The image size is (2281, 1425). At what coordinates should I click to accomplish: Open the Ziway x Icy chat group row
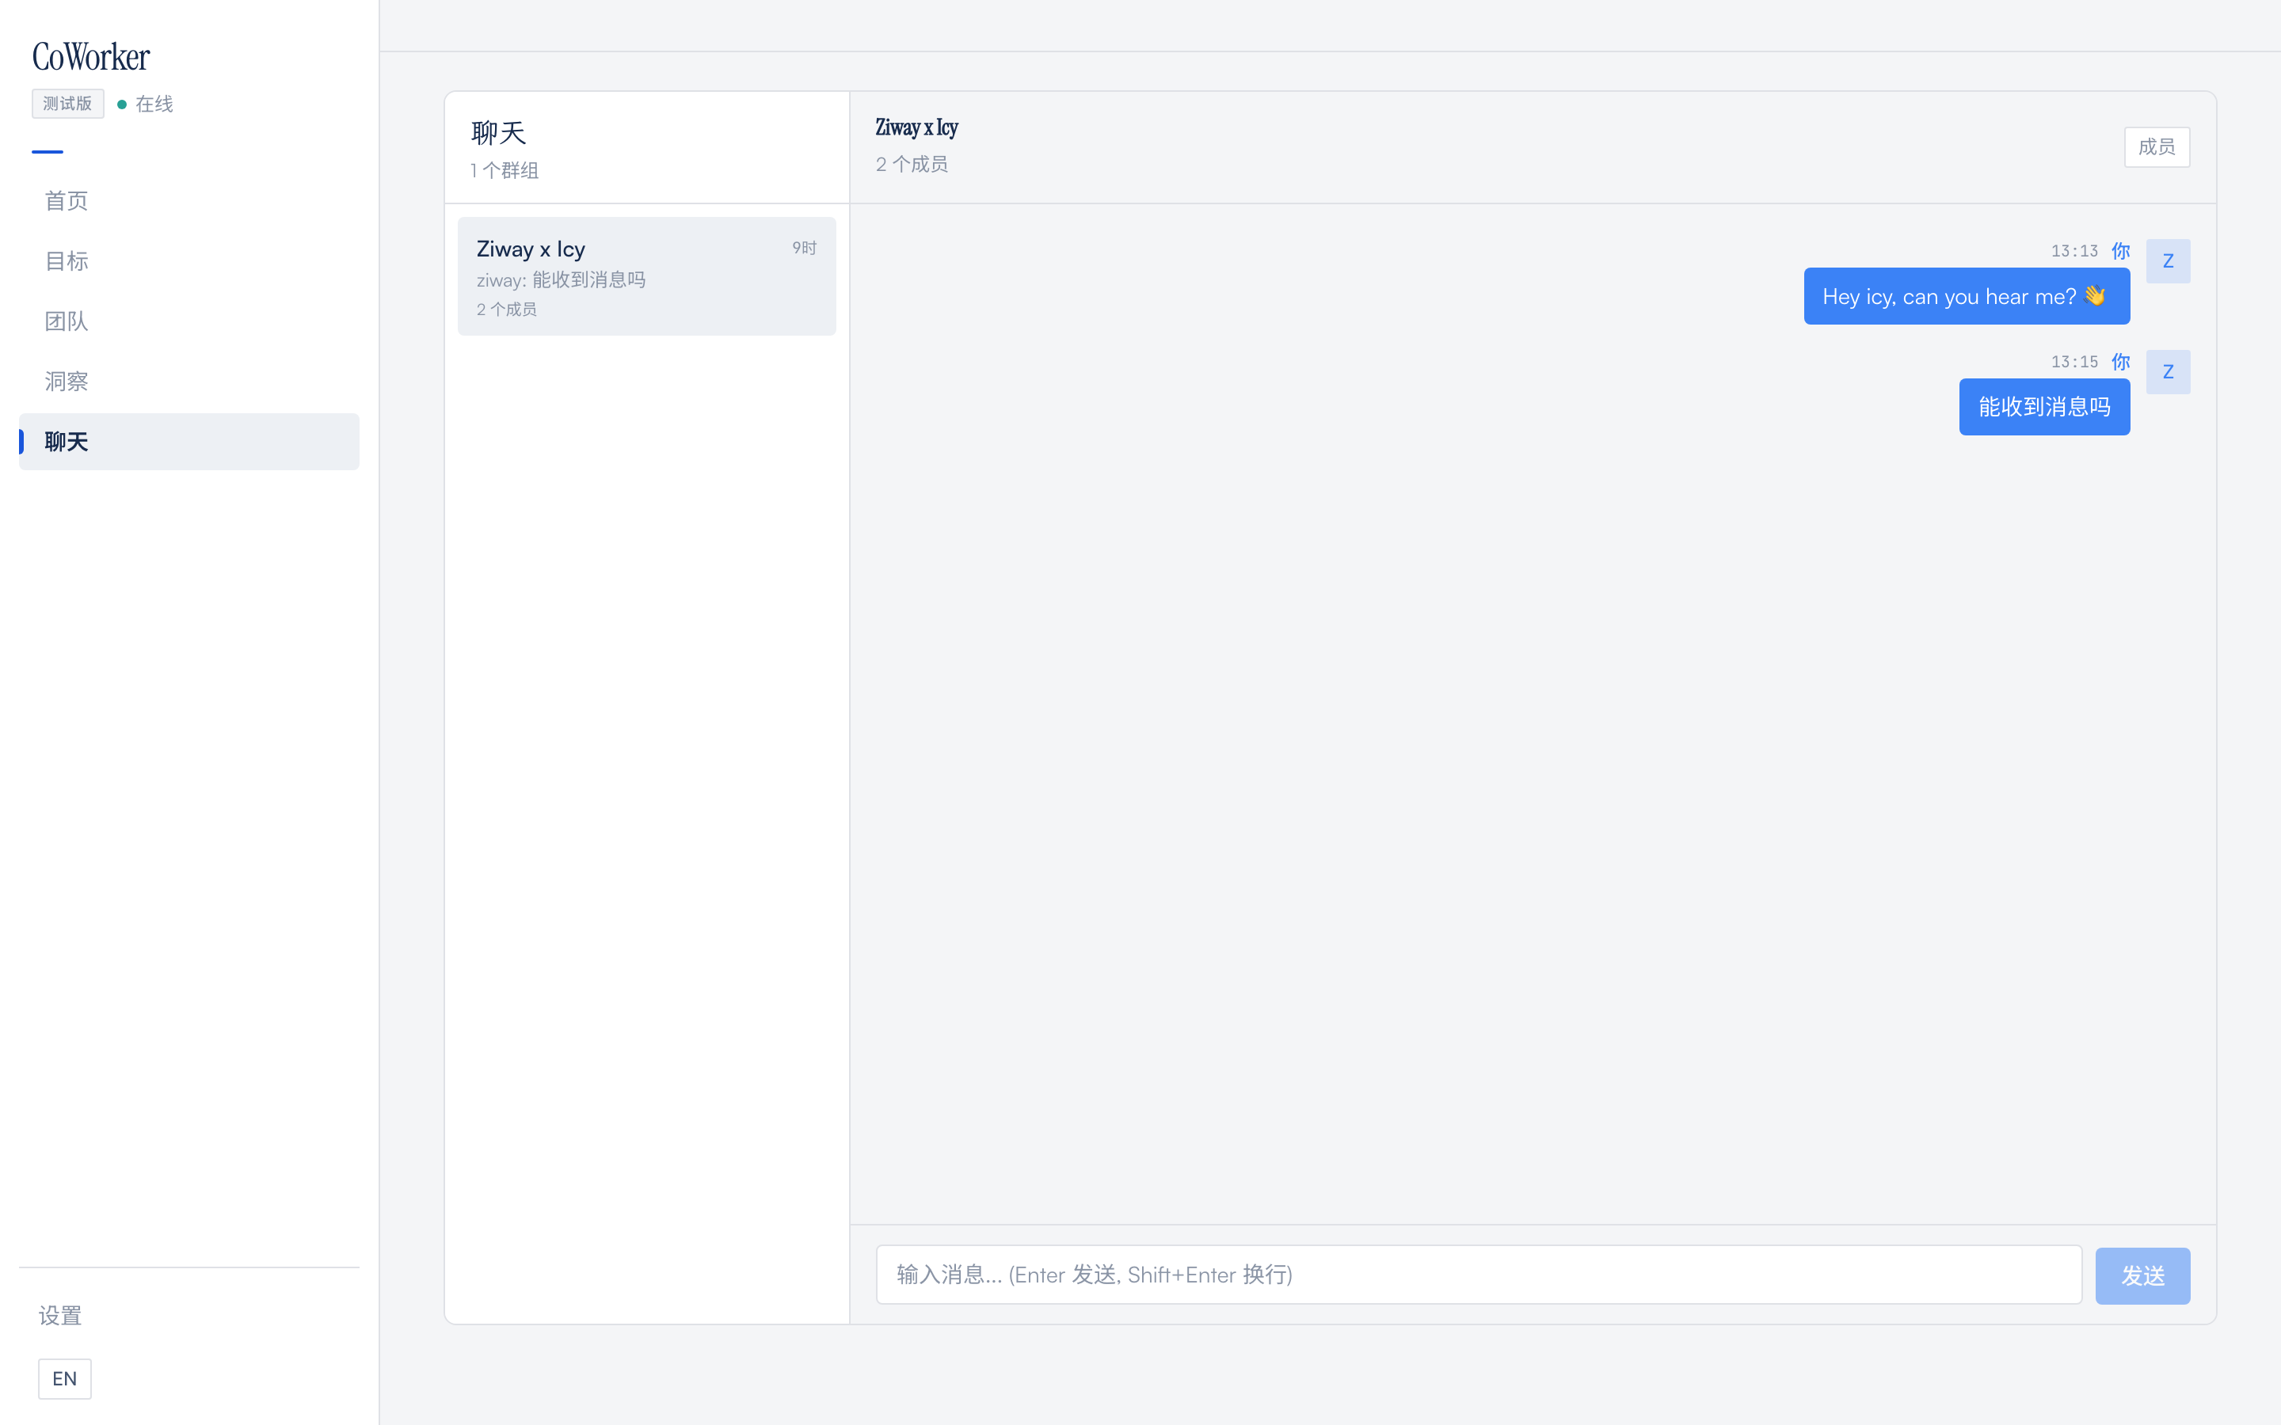coord(646,276)
